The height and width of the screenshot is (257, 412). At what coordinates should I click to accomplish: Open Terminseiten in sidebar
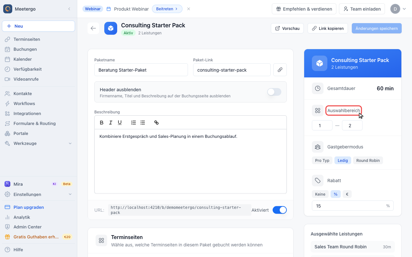[39, 39]
